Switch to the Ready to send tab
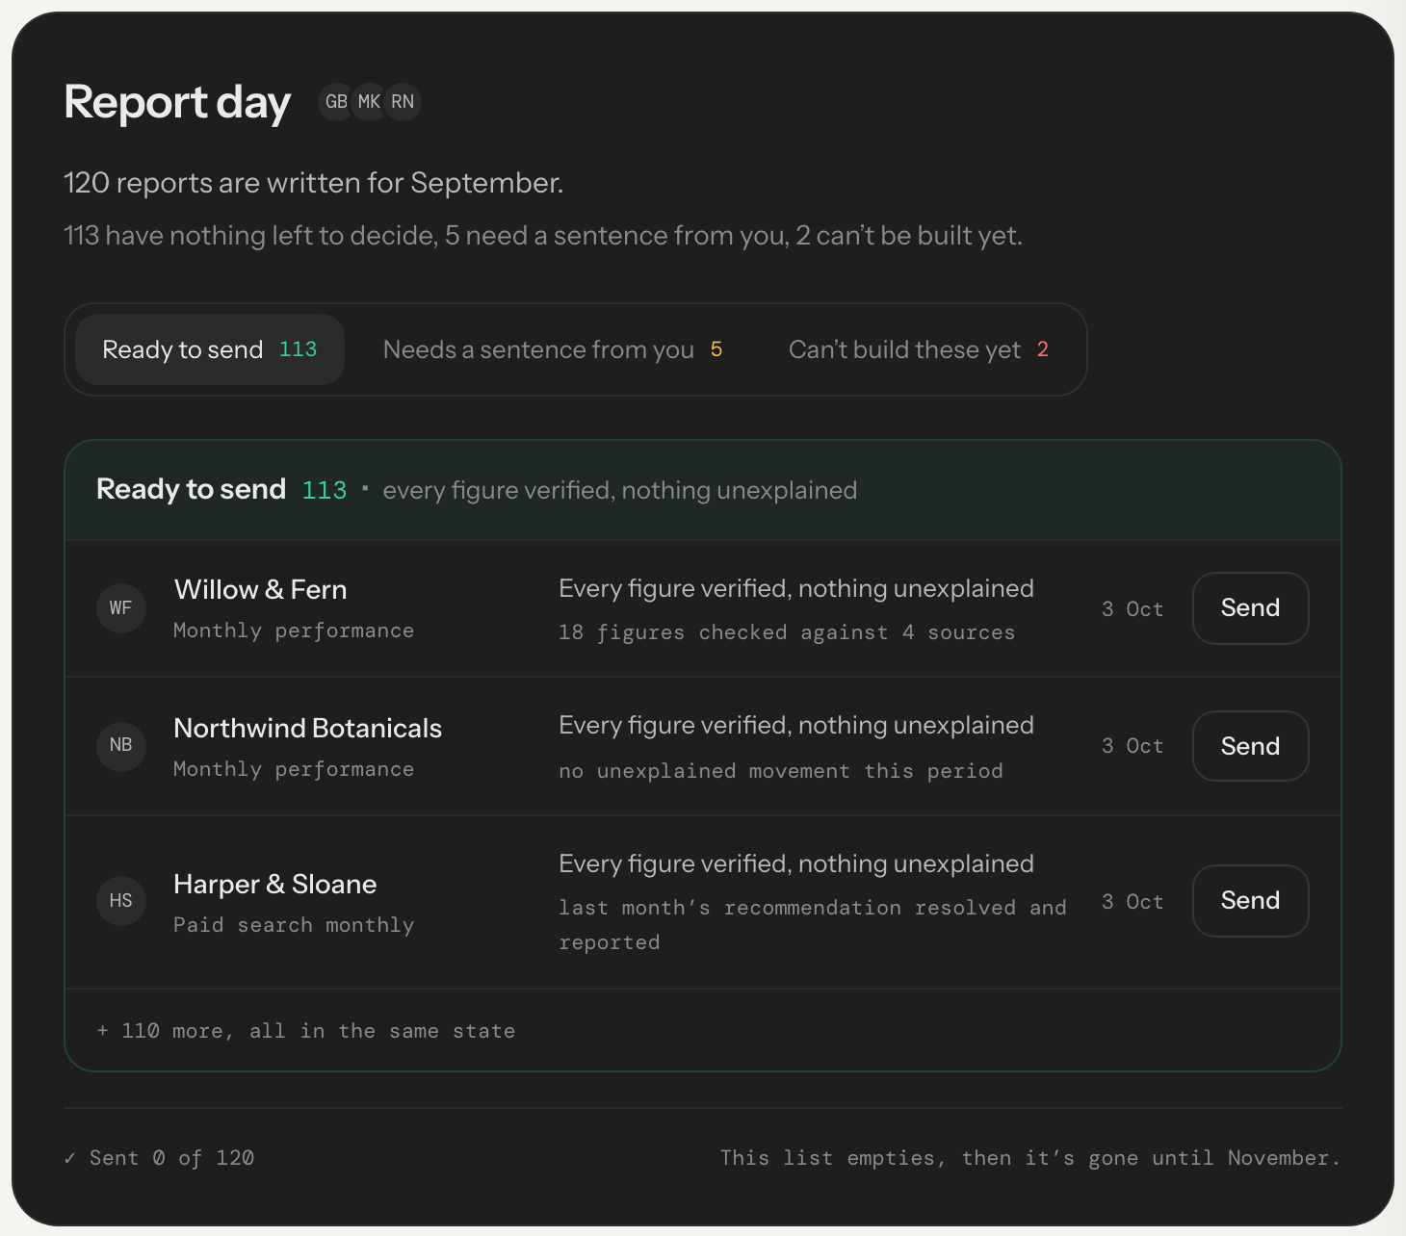The image size is (1406, 1236). 210,349
